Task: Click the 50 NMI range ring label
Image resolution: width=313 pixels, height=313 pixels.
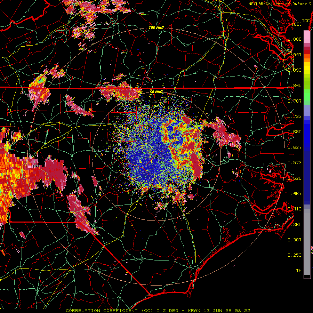Action: pos(156,92)
